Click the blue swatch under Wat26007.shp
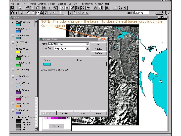The height and width of the screenshot is (136, 181). 18,31
